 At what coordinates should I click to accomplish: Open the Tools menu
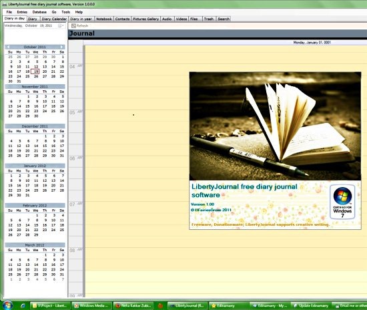(x=66, y=12)
